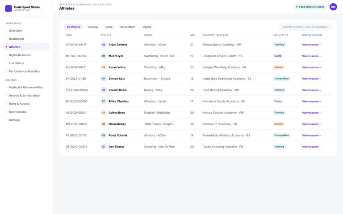The width and height of the screenshot is (343, 214).
Task: View resume for Naina Reddy
Action: (312, 124)
